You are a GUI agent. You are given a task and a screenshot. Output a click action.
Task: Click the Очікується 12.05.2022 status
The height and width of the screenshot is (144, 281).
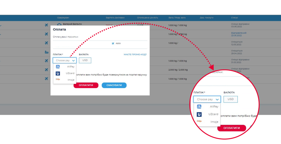(x=236, y=43)
